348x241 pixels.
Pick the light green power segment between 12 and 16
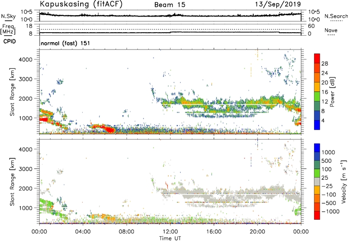click(317, 97)
